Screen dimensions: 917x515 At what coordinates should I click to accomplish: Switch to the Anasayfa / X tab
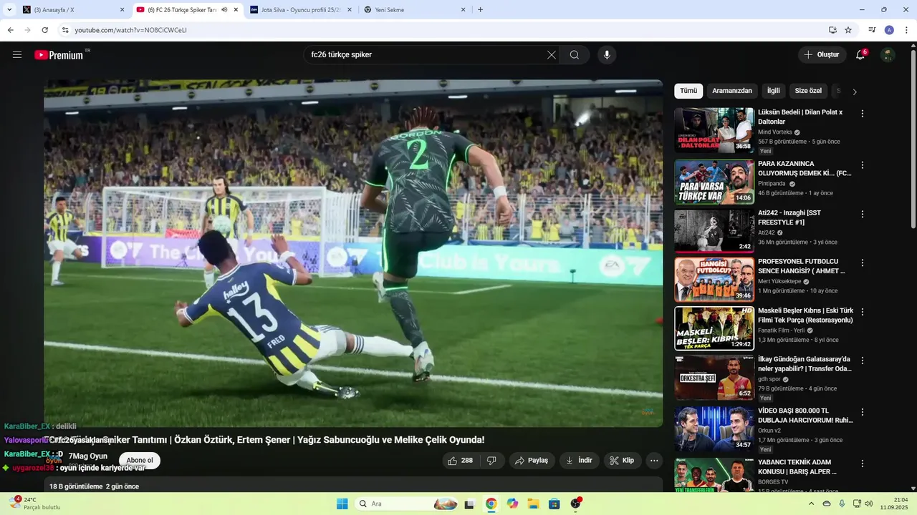[x=73, y=10]
